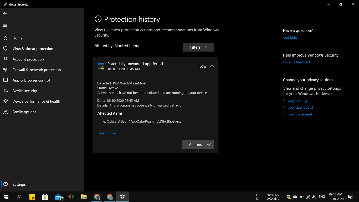The width and height of the screenshot is (359, 202).
Task: Click the PUA:Win32/CoinMiner detected text
Action: pyautogui.click(x=130, y=83)
